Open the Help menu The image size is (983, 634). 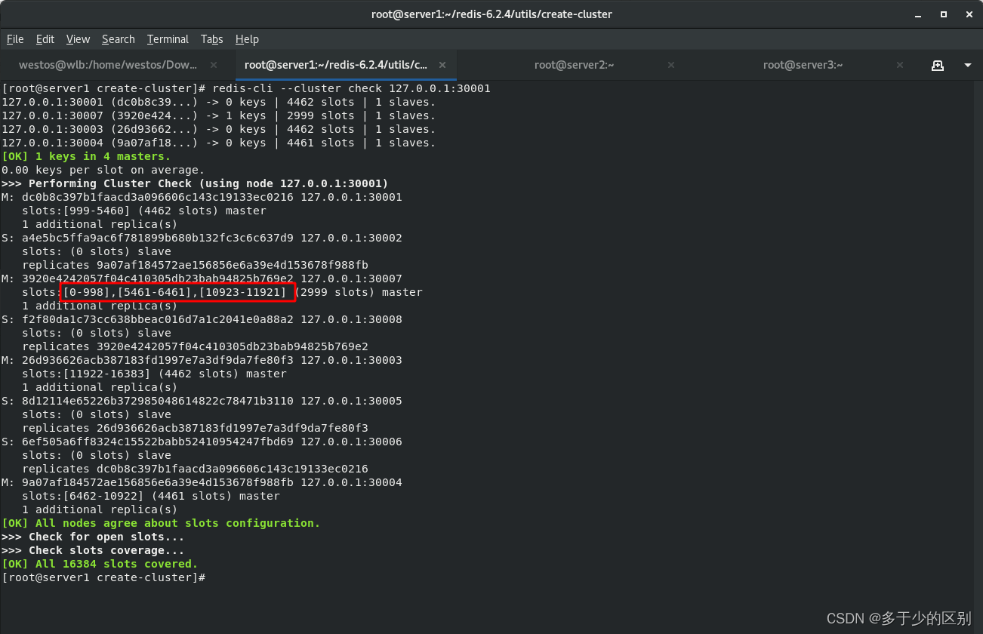[247, 39]
